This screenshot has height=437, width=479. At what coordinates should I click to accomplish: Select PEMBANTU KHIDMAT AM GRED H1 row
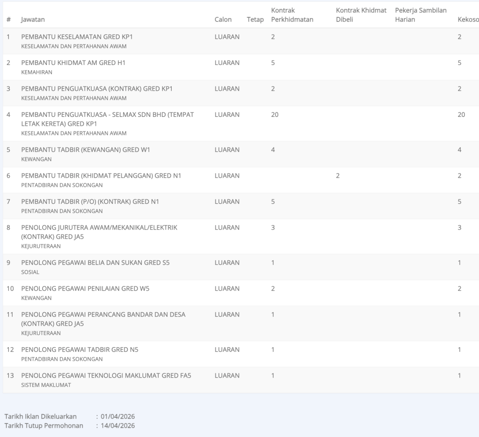(73, 63)
